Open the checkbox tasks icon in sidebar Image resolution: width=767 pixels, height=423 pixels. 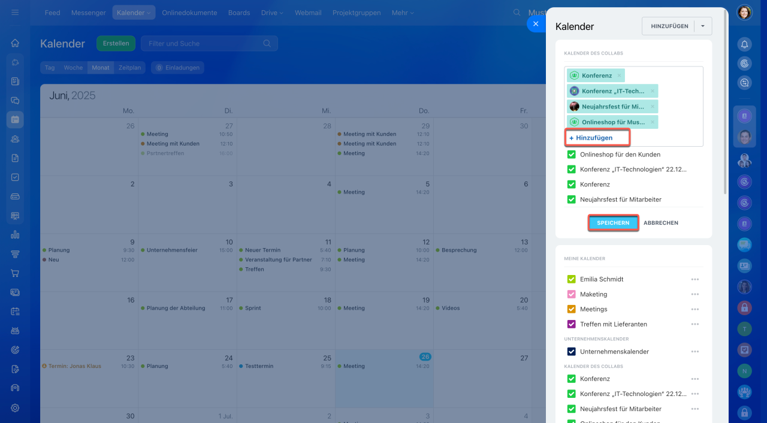click(x=15, y=177)
